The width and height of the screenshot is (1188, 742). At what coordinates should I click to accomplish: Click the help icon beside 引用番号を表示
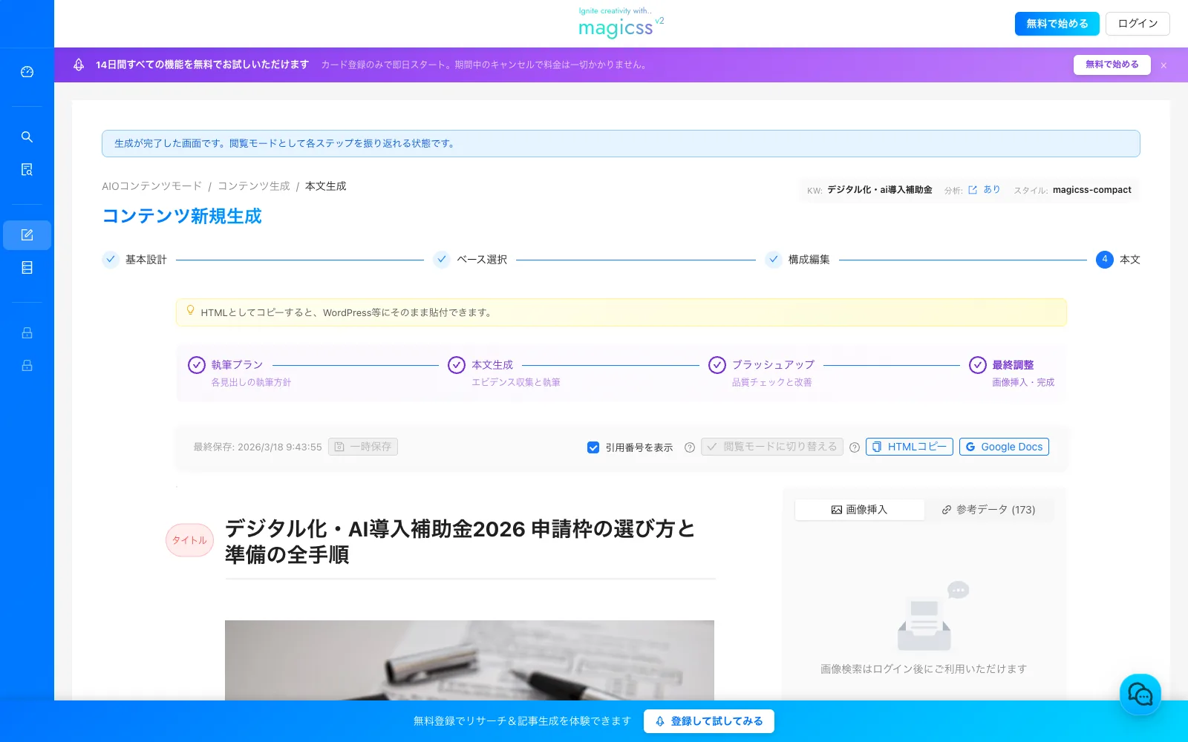click(690, 447)
